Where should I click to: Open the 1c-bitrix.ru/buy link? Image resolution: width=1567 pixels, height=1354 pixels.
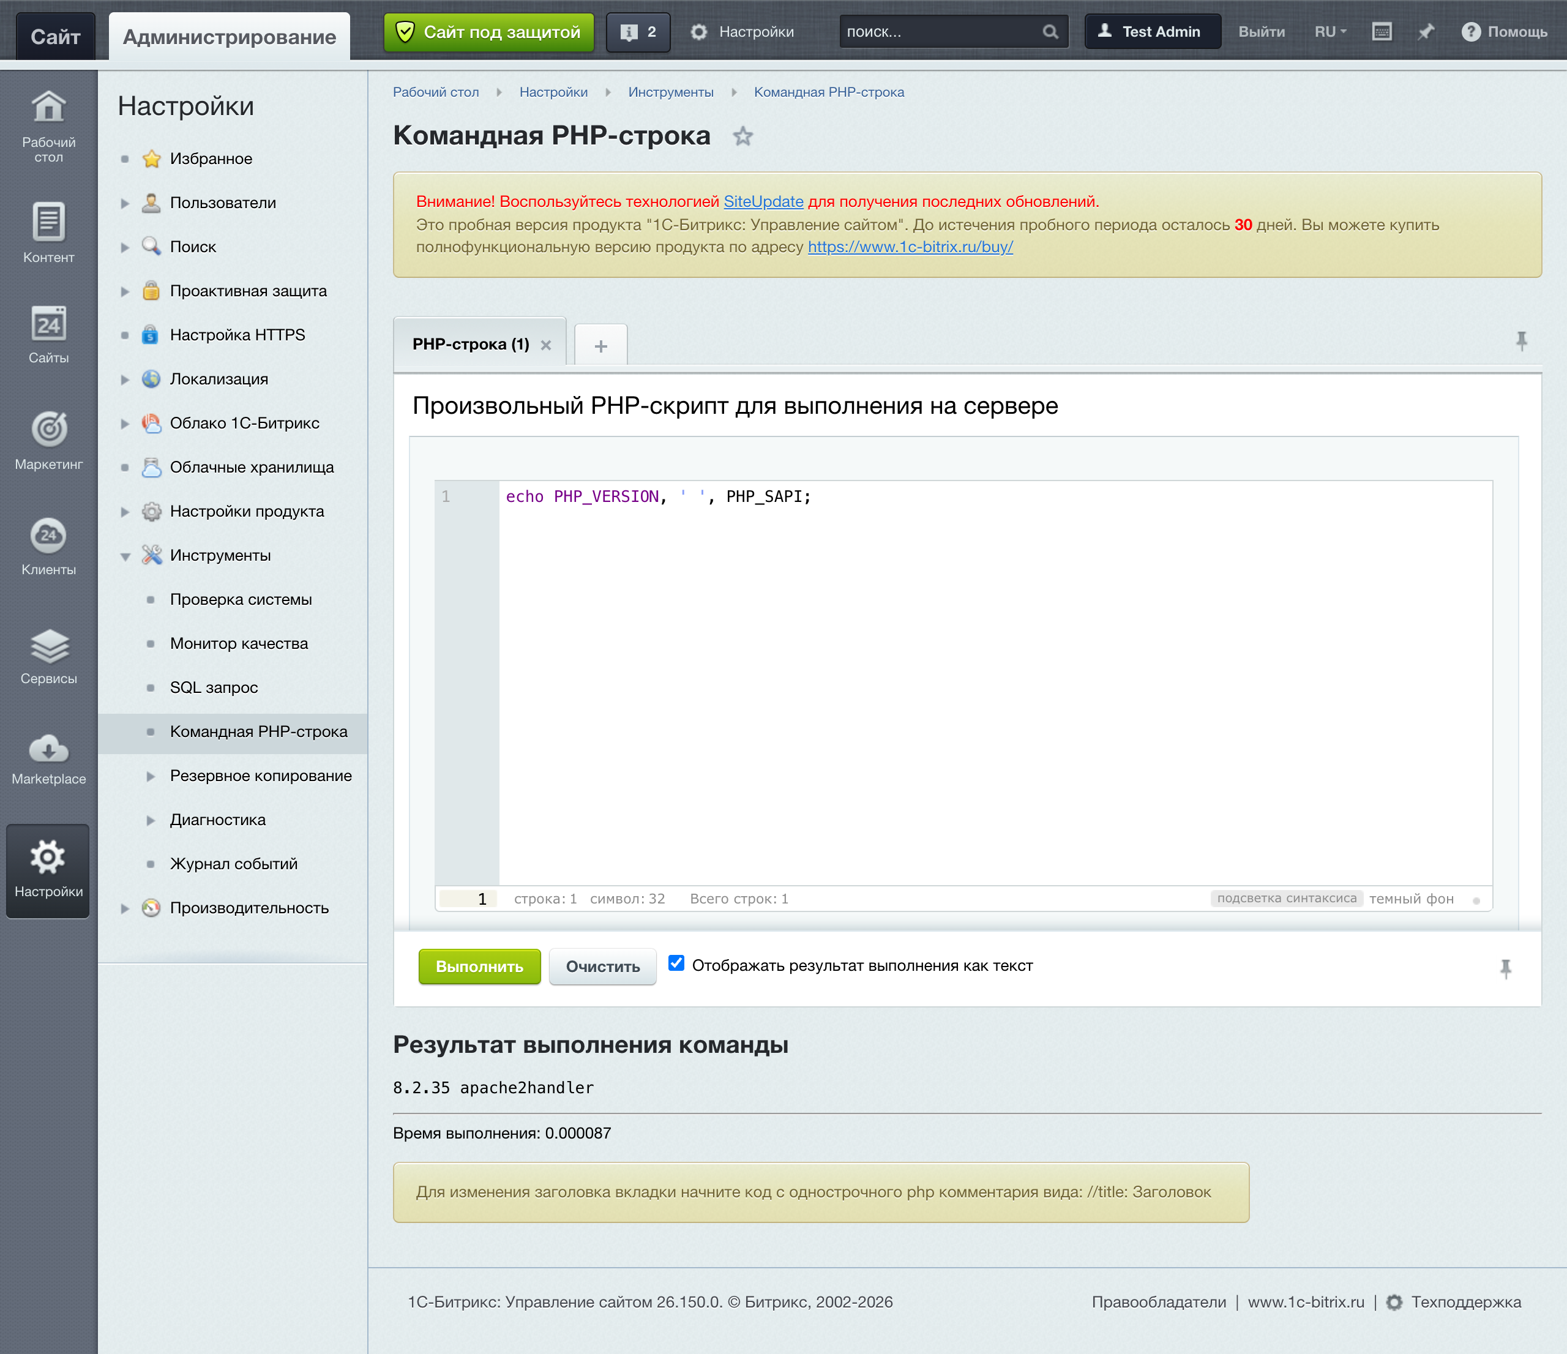click(x=910, y=247)
